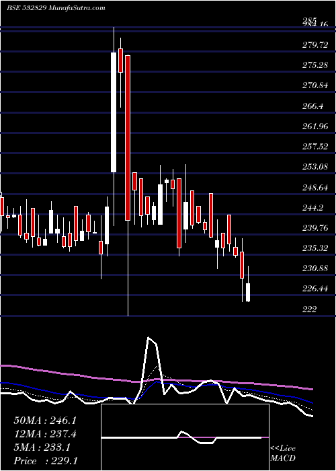Click the 222 price axis label
This screenshot has width=336, height=471.
coord(309,310)
